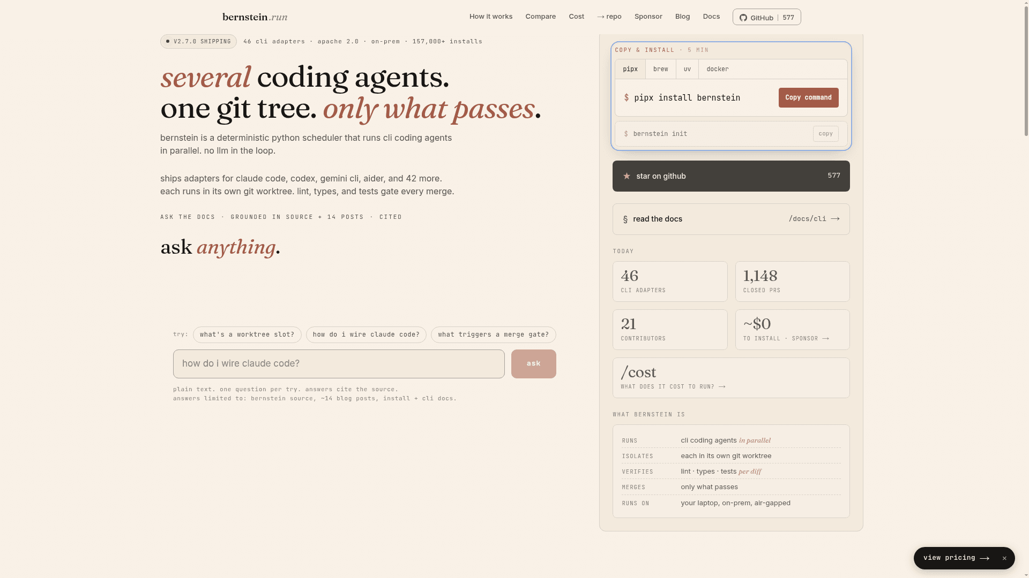The image size is (1029, 578).
Task: Open Docs in the top navigation
Action: [x=712, y=17]
